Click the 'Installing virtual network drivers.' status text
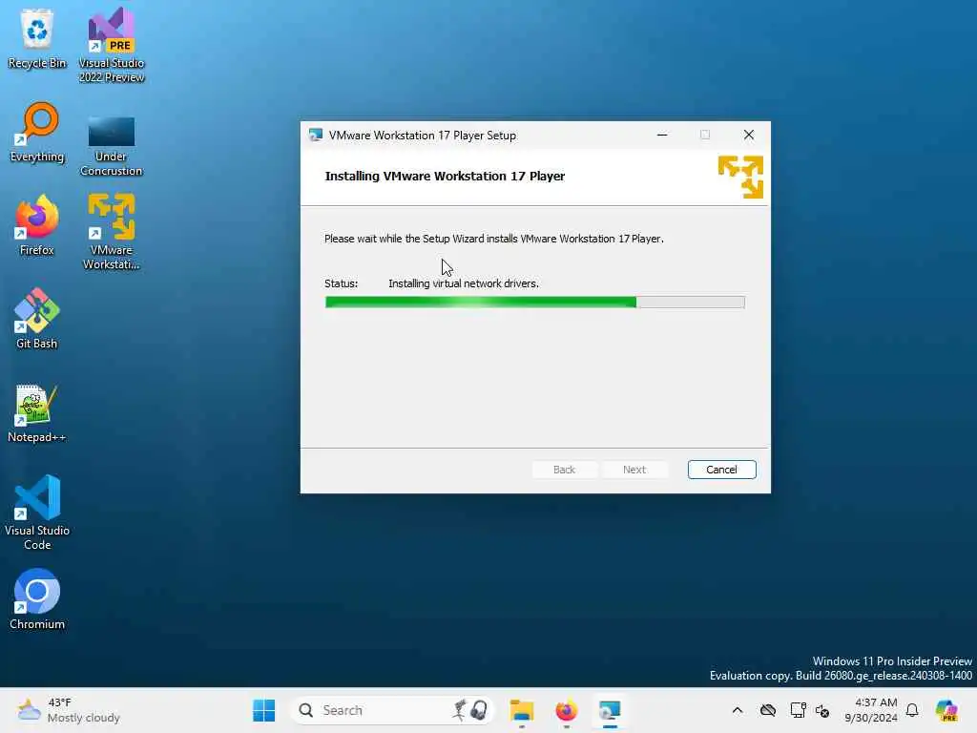The image size is (977, 733). tap(464, 283)
